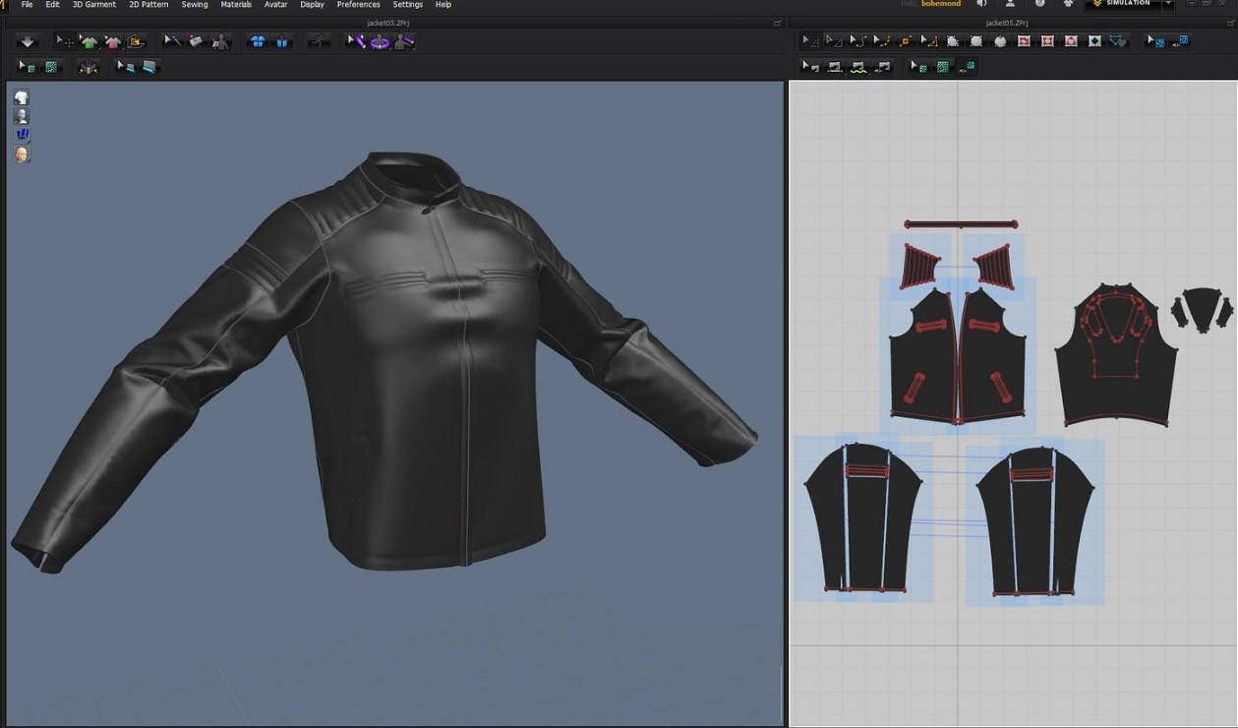1238x728 pixels.
Task: Select the small yoke pattern piece
Action: pyautogui.click(x=1202, y=310)
